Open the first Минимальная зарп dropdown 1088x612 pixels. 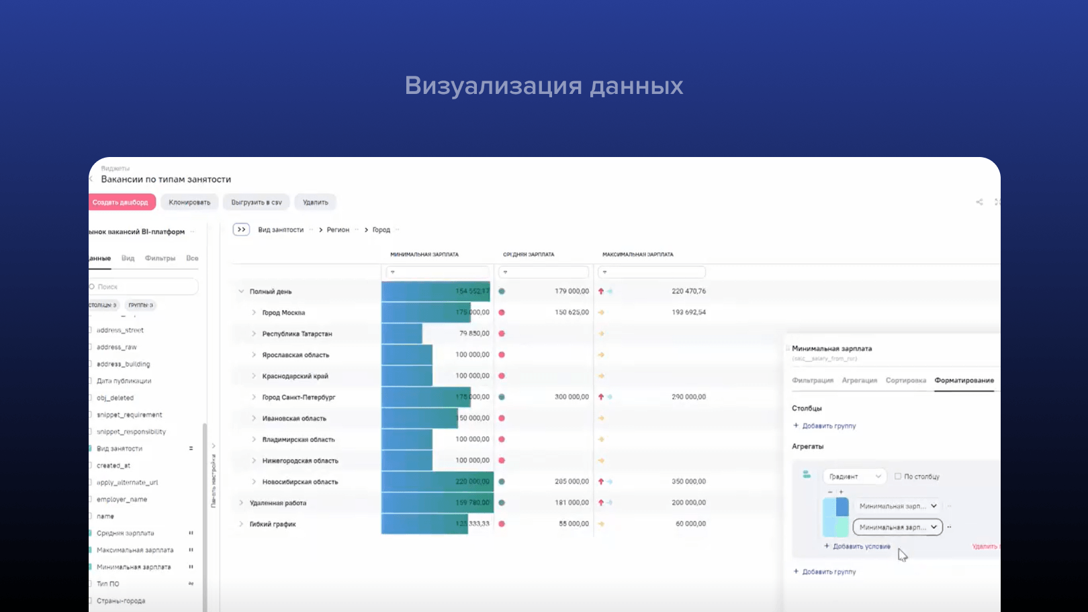pyautogui.click(x=898, y=506)
